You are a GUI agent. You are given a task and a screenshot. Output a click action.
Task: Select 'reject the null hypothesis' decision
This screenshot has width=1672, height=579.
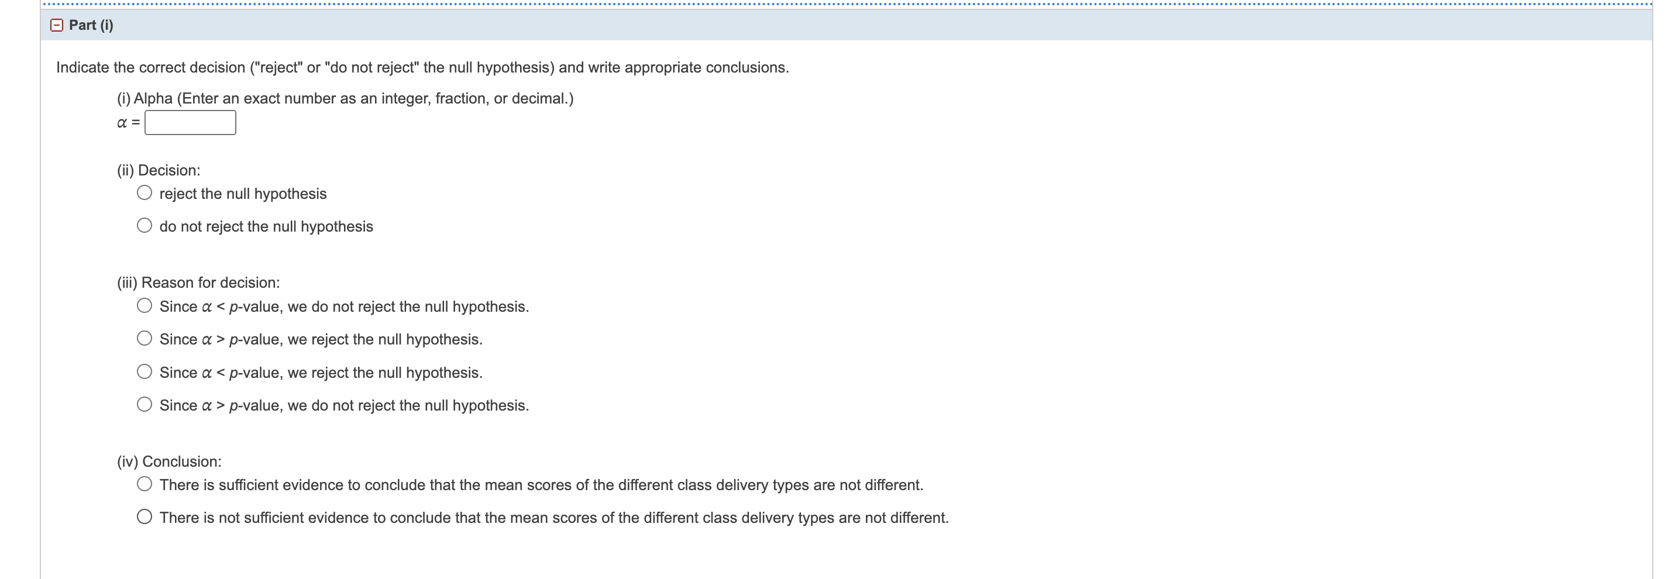click(144, 192)
